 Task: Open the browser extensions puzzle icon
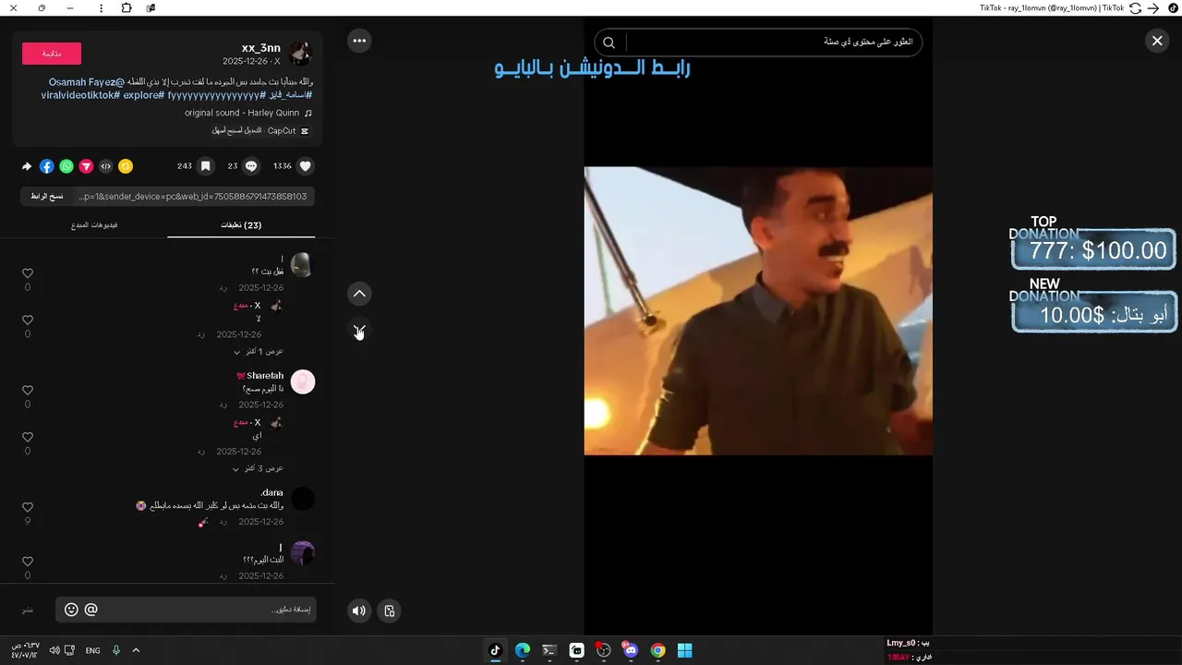click(x=127, y=8)
